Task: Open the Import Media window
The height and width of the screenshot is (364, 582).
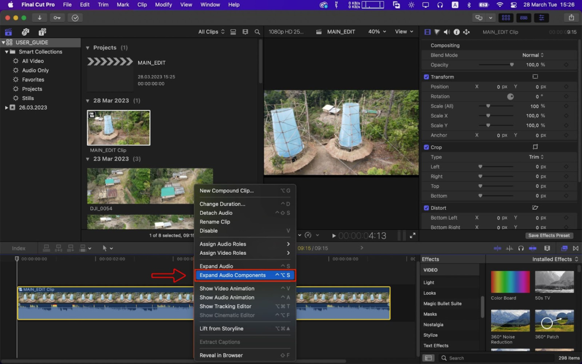Action: click(x=39, y=18)
